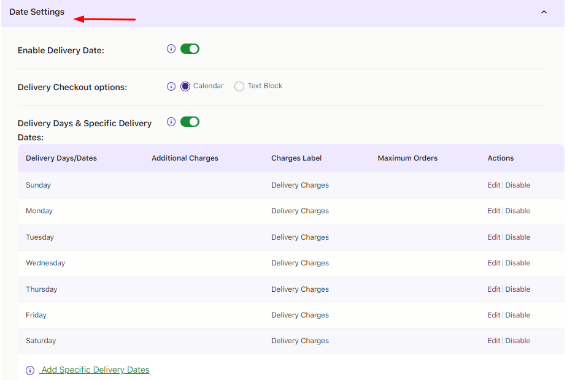Edit Saturday delivery settings
The width and height of the screenshot is (575, 380).
point(493,341)
